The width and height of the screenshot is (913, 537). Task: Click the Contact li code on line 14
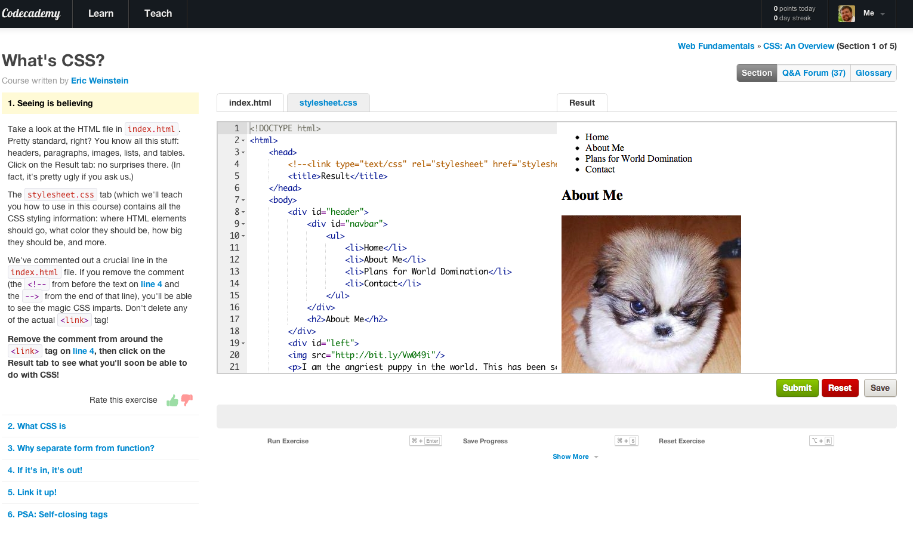[383, 283]
